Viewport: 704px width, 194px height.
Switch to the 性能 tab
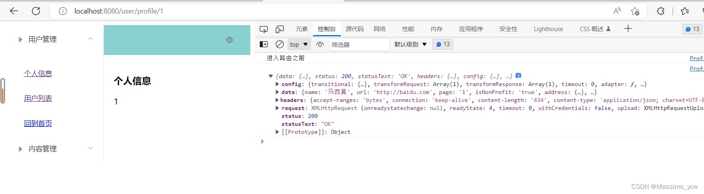pyautogui.click(x=408, y=29)
